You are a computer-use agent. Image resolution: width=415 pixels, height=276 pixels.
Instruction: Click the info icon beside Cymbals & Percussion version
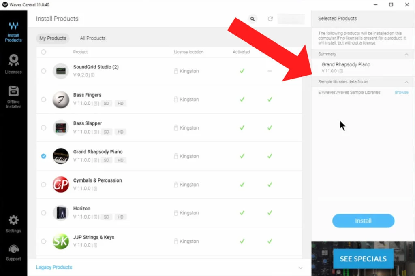(95, 189)
